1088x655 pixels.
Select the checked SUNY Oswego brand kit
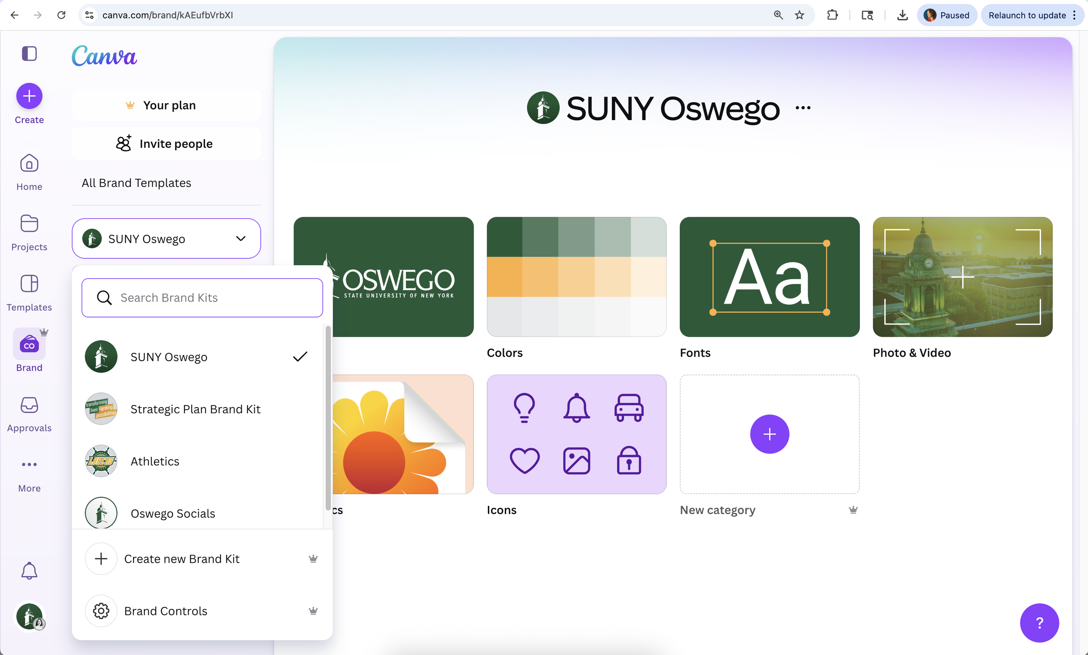point(169,357)
